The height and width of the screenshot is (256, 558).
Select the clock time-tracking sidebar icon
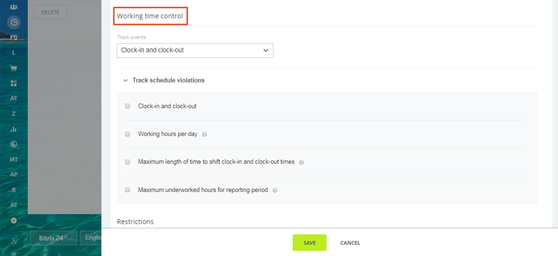click(x=13, y=22)
